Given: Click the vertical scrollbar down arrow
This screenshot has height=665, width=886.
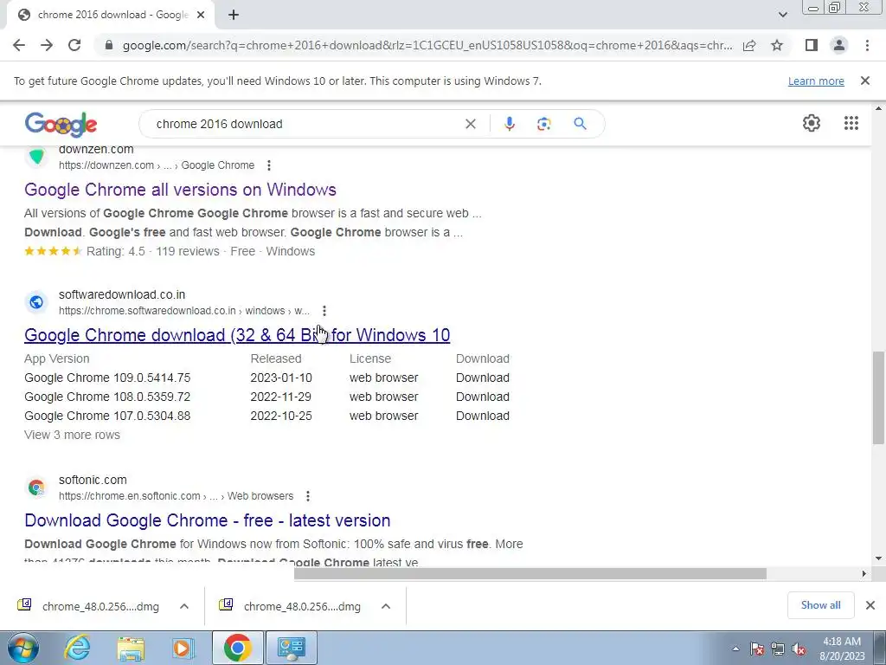Looking at the screenshot, I should click(x=878, y=558).
